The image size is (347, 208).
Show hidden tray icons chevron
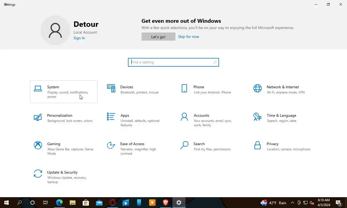pos(293,203)
